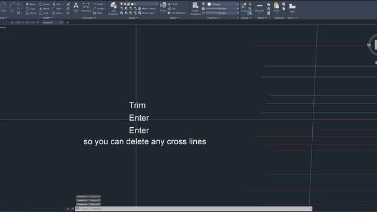
Task: Select the Dimension tool
Action: pos(86,7)
